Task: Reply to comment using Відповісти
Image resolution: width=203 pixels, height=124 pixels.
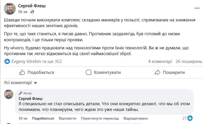Action: 68,118
